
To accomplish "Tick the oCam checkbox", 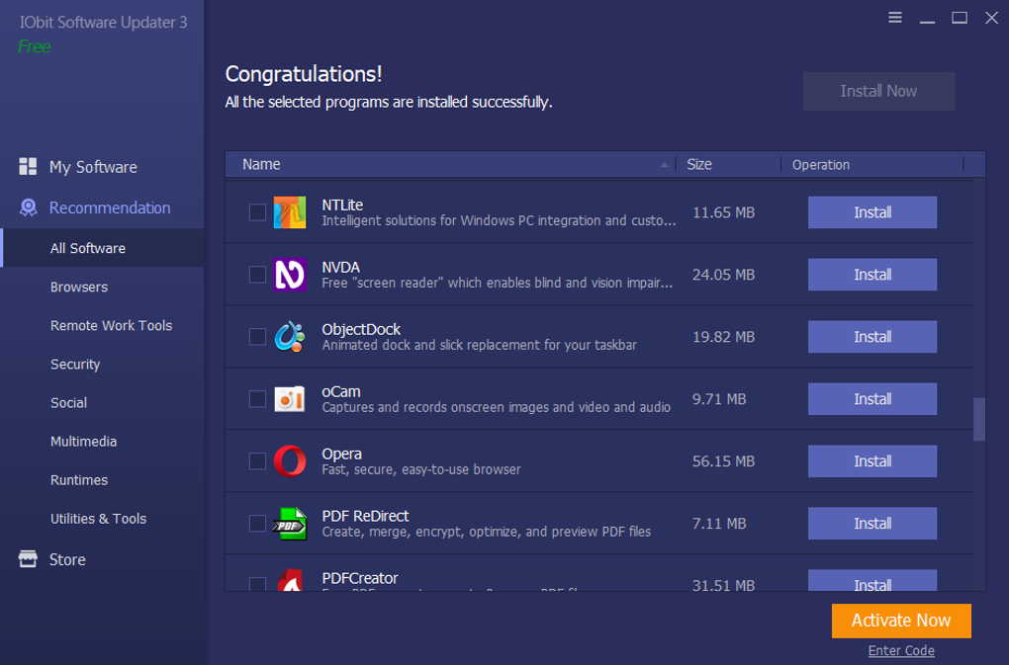I will [x=257, y=399].
